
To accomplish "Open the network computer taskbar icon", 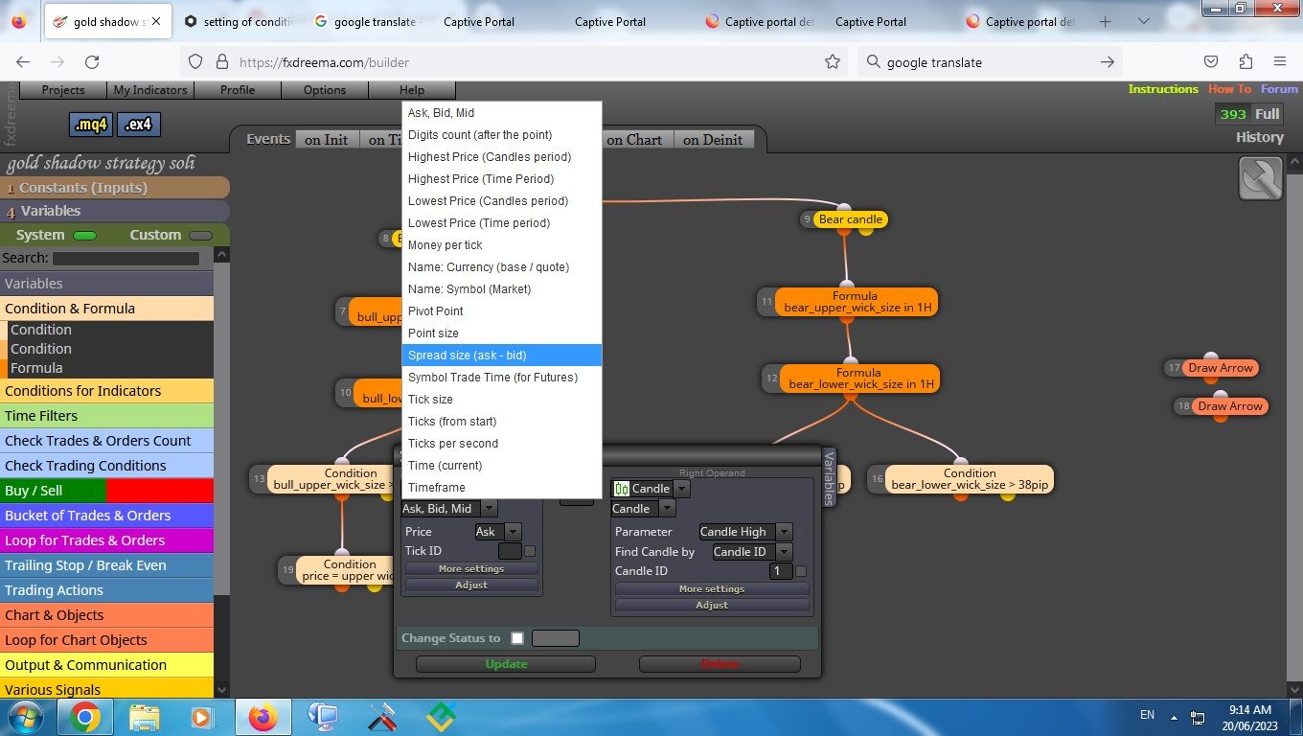I will click(x=323, y=717).
